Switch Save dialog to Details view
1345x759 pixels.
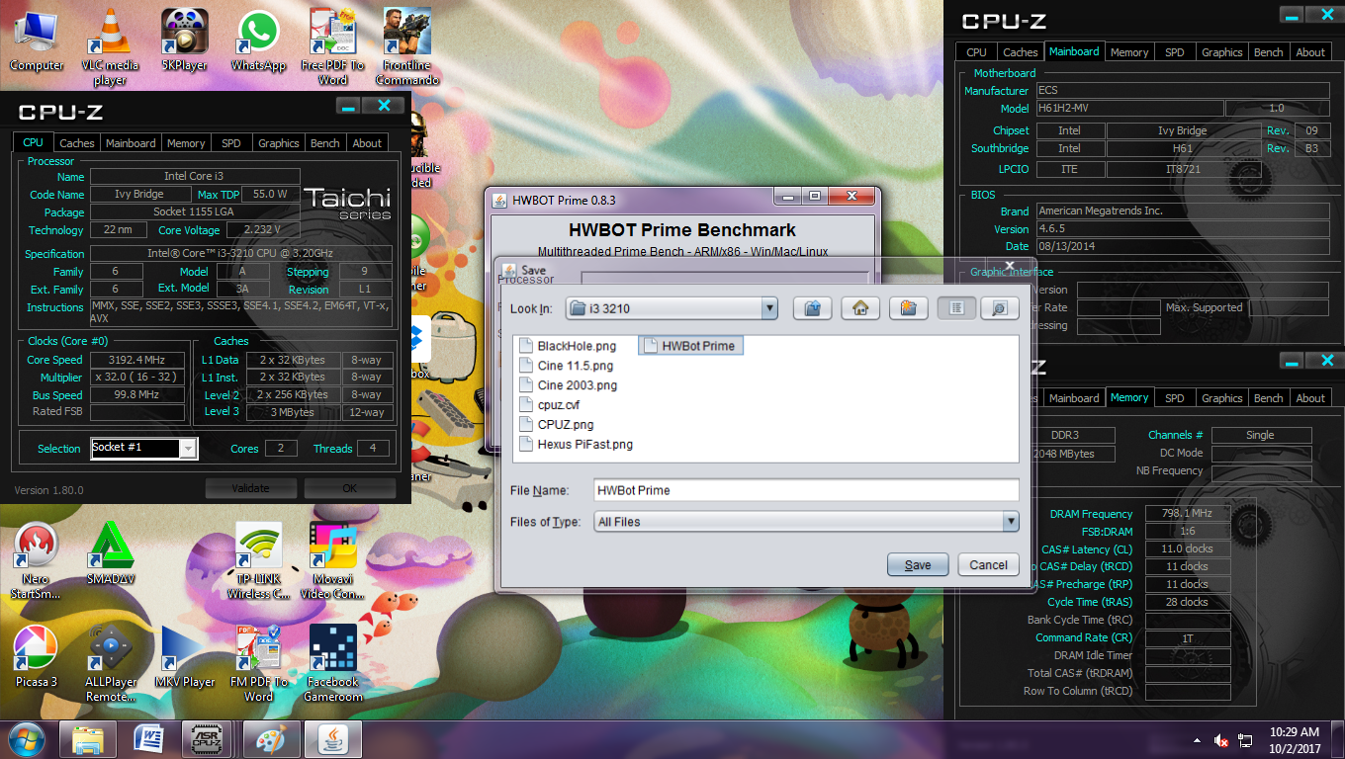point(1000,308)
